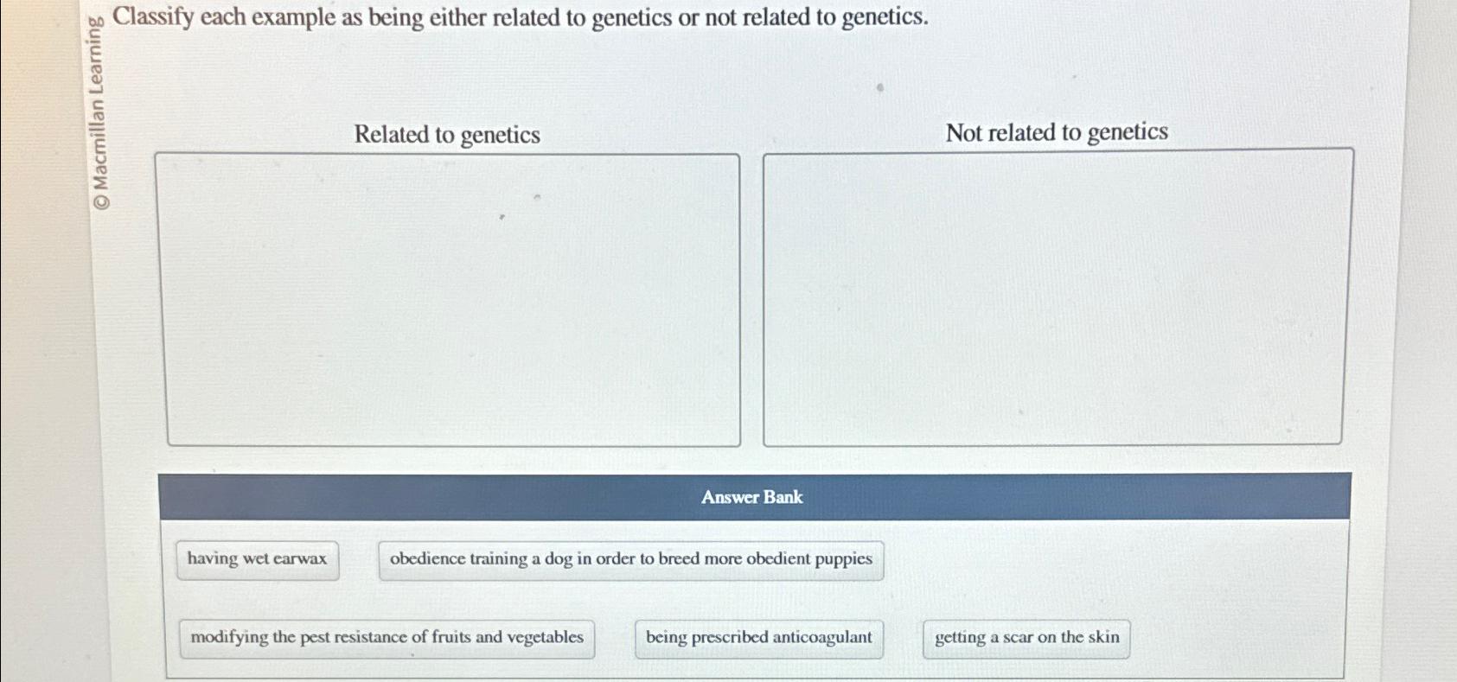
Task: Click inside the Related to genetics box
Action: point(450,298)
